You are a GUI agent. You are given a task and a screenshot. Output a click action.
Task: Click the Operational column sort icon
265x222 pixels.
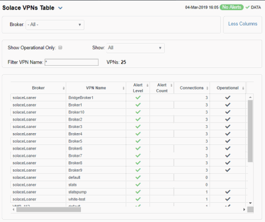pyautogui.click(x=243, y=88)
